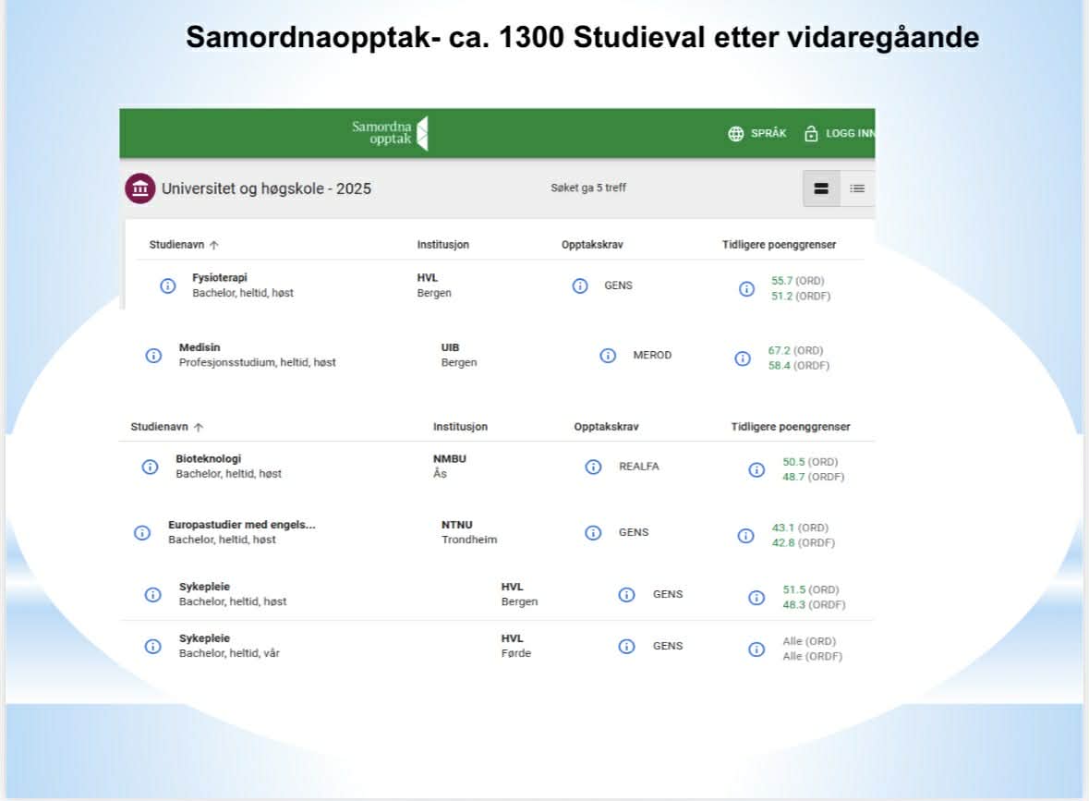Viewport: 1089px width, 801px height.
Task: Open info icon beside Fysioterapi study
Action: [168, 285]
